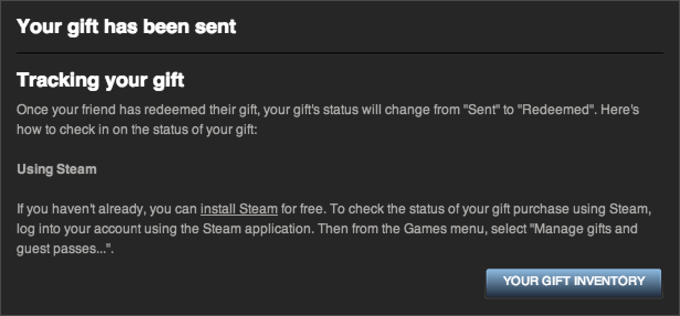Viewport: 680px width, 316px height.
Task: Click the YOUR GIFT INVENTORY button
Action: tap(573, 281)
